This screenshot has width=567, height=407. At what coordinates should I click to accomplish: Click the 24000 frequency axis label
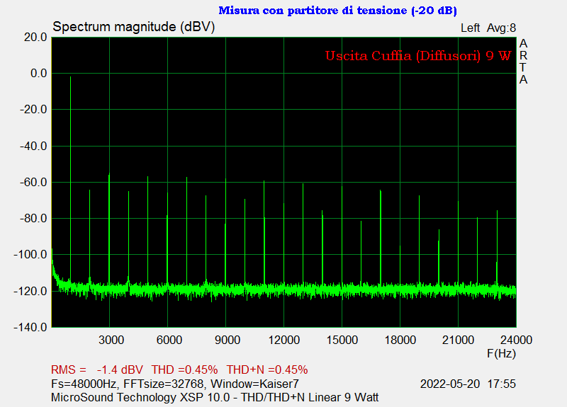(517, 340)
